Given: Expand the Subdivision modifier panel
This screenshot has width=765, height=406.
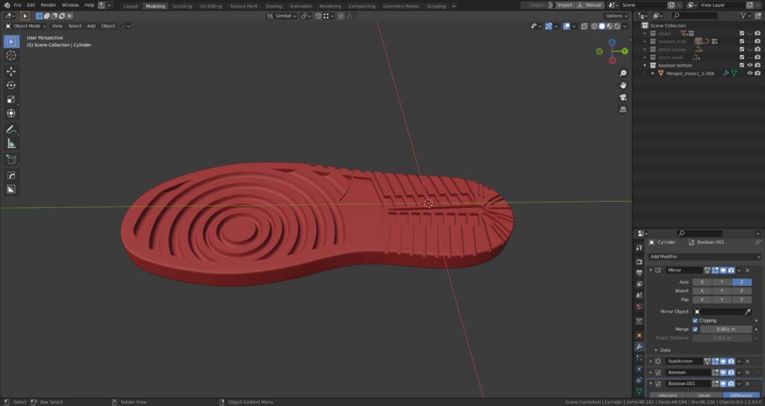Looking at the screenshot, I should point(651,361).
